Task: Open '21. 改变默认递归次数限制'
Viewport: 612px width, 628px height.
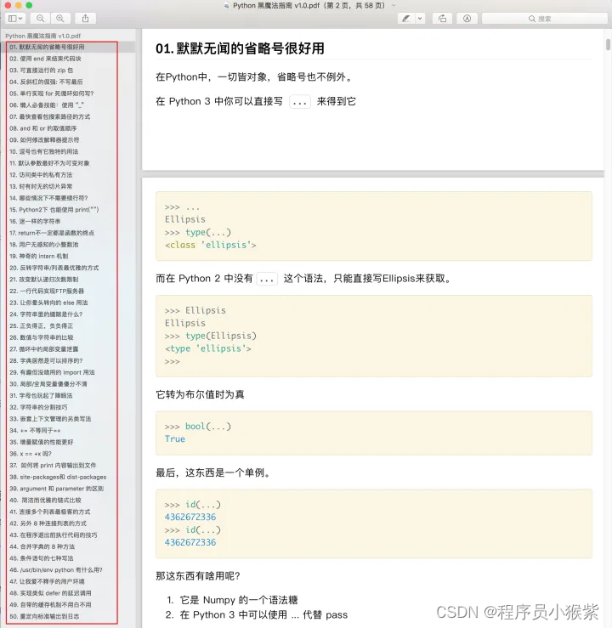Action: pyautogui.click(x=44, y=279)
